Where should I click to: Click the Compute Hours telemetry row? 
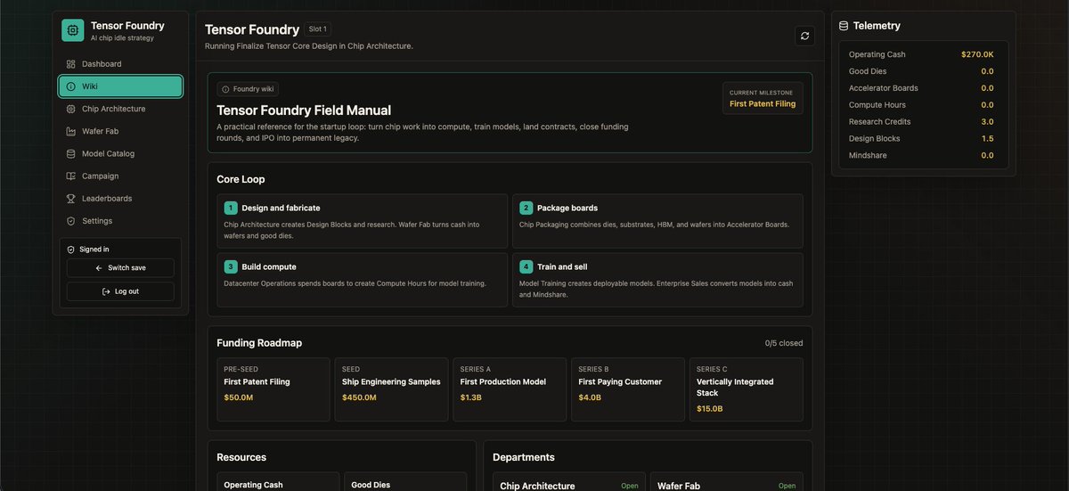(921, 105)
